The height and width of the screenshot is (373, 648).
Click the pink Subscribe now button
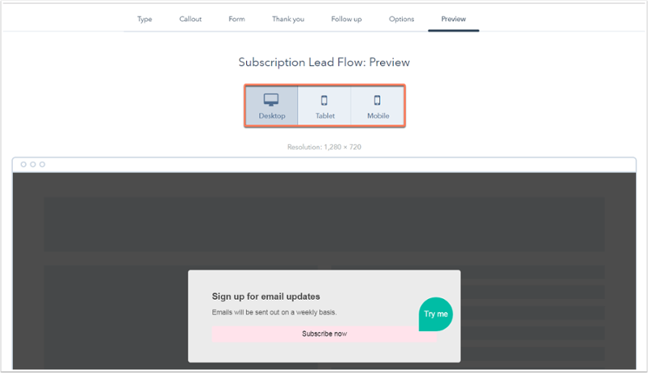tap(324, 334)
